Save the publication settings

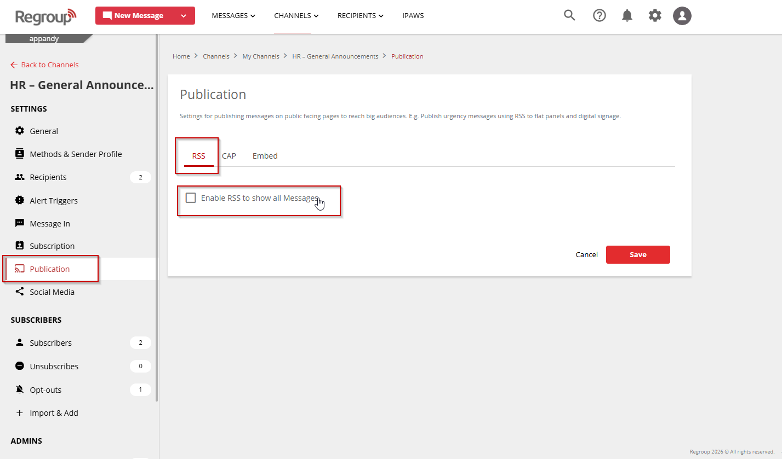(638, 254)
